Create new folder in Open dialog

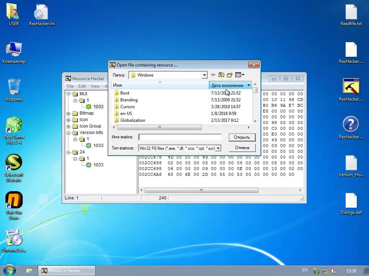pyautogui.click(x=230, y=75)
